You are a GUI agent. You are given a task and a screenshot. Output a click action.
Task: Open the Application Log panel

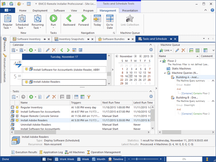pos(51,152)
